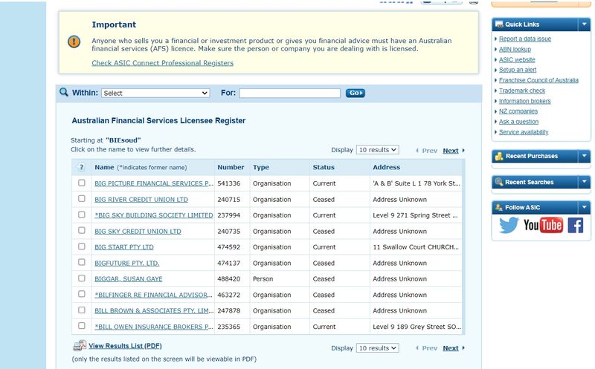595x369 pixels.
Task: Open BIG SKY BUILDING SOCIETY LIMITED details
Action: click(154, 215)
